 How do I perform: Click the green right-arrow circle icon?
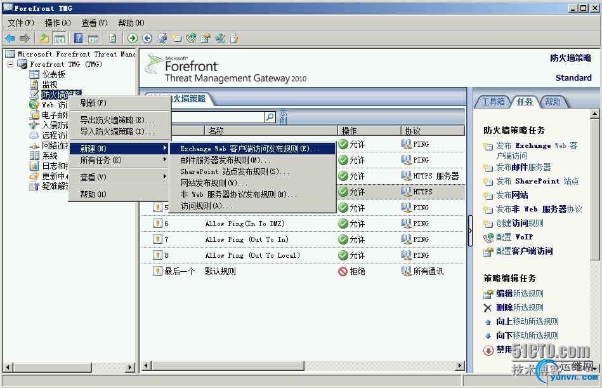pos(133,38)
